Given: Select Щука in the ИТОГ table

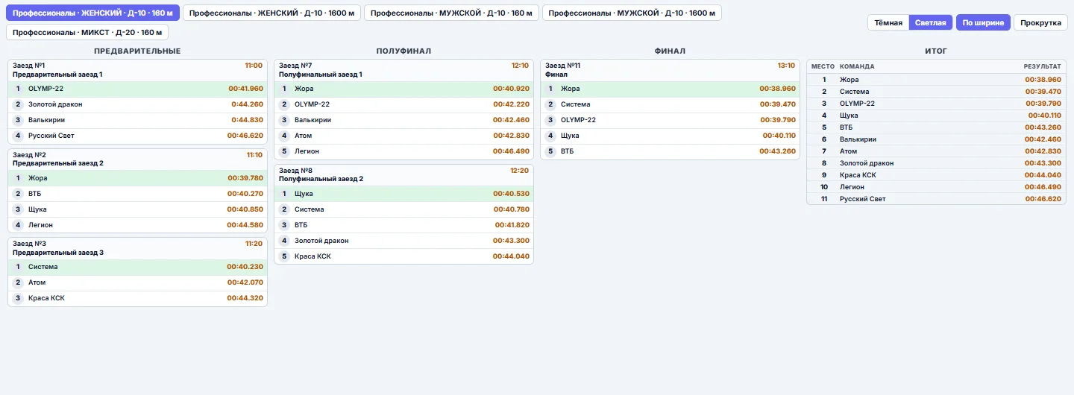Looking at the screenshot, I should coord(936,116).
